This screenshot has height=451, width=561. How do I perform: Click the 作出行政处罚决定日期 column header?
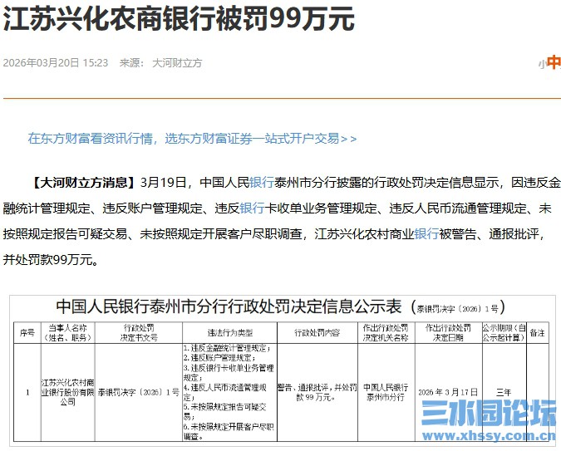click(x=448, y=333)
